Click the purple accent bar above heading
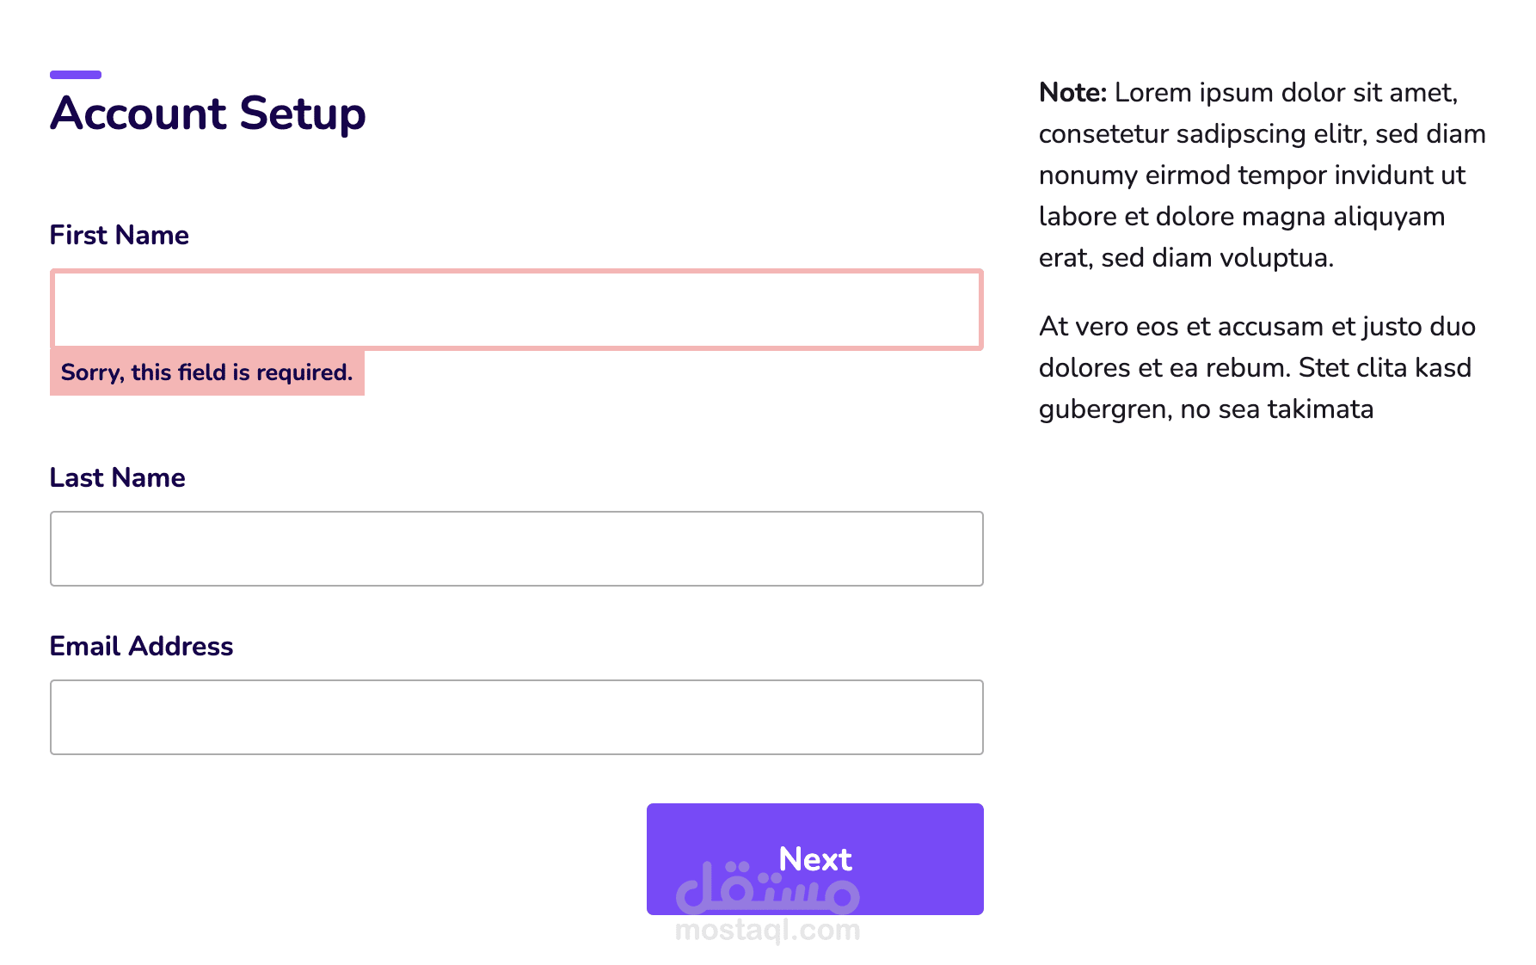 pos(76,75)
